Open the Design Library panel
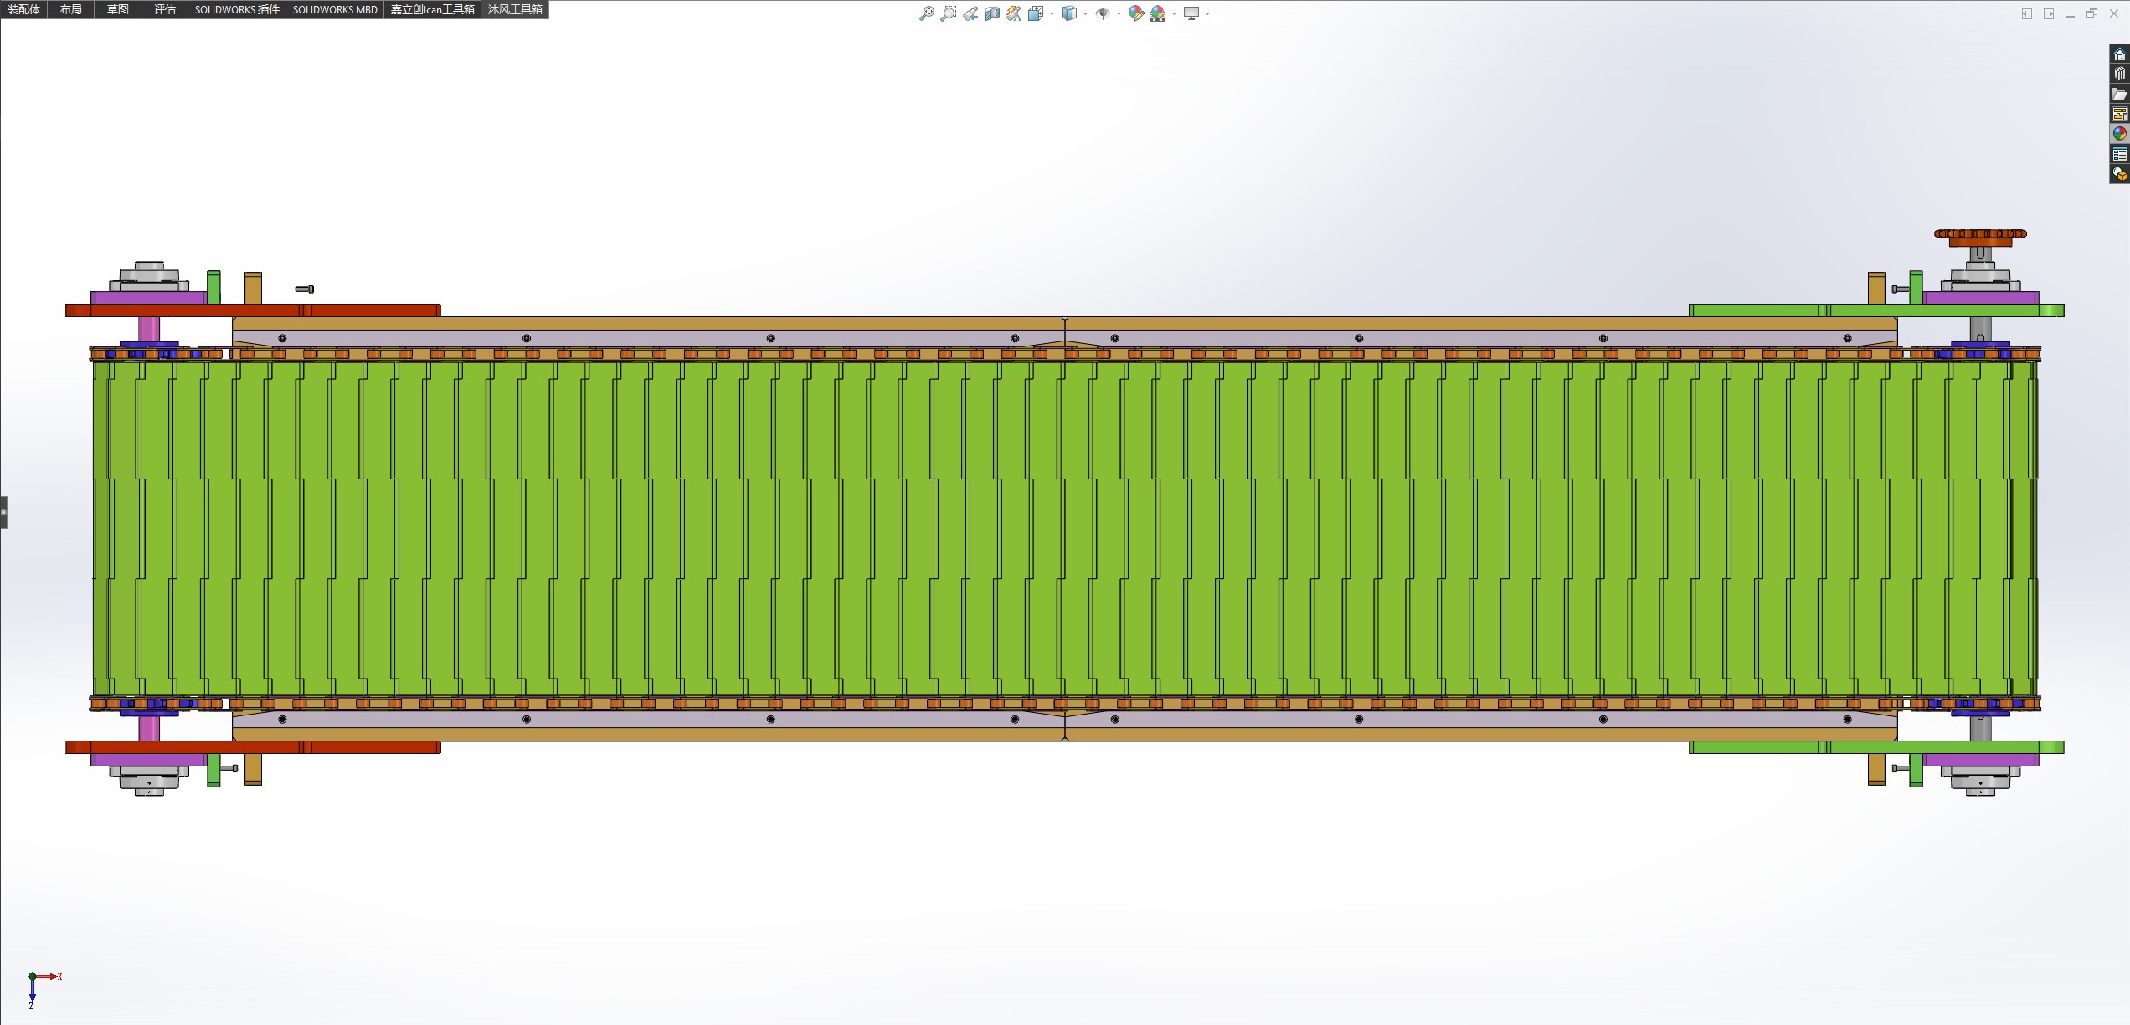The image size is (2130, 1025). click(2119, 74)
